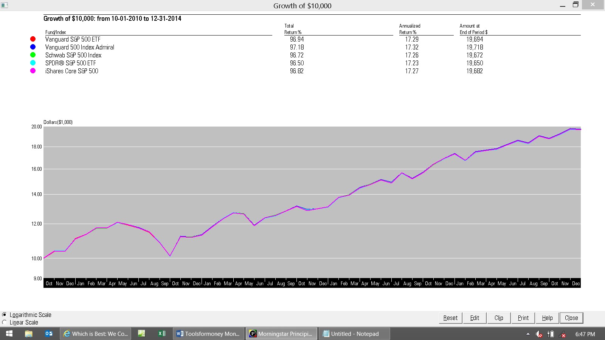Switch to the Morningstar Principia taskbar item
This screenshot has width=605, height=340.
(281, 334)
